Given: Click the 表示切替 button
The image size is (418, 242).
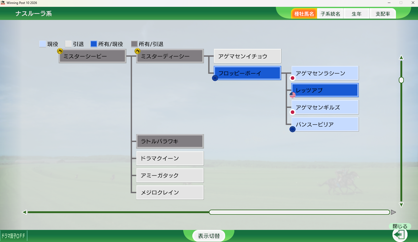Looking at the screenshot, I should click(209, 236).
